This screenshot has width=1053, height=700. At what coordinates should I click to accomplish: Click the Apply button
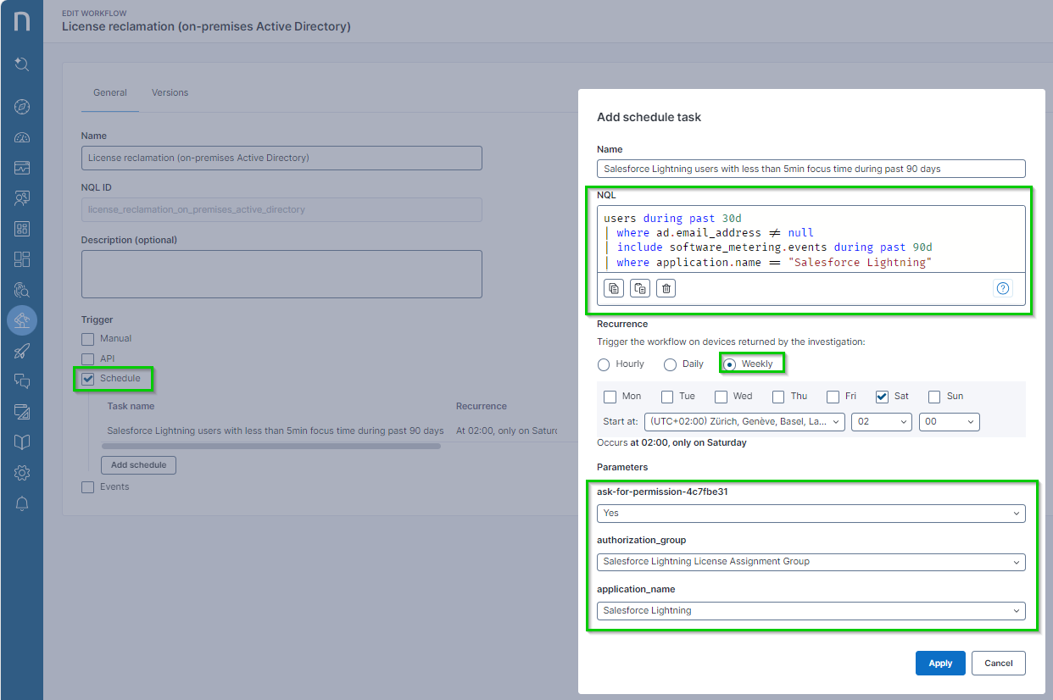pyautogui.click(x=939, y=663)
